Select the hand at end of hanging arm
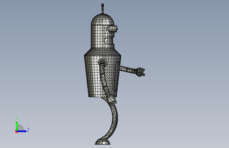The width and height of the screenshot is (229, 148). [x=112, y=100]
